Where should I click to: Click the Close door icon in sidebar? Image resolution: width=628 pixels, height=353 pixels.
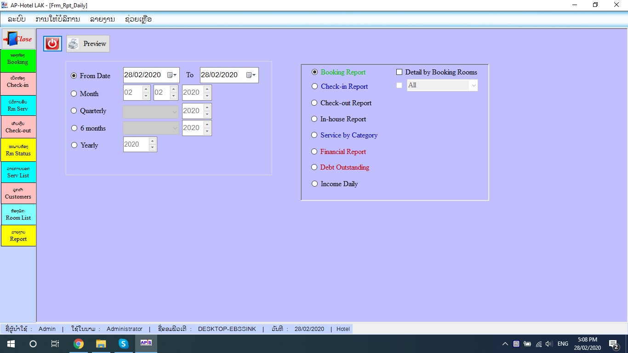(18, 39)
